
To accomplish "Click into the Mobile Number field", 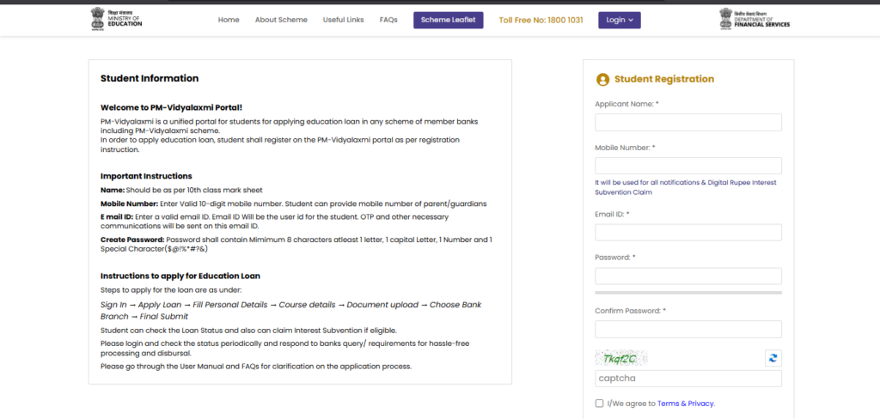I will [x=687, y=166].
